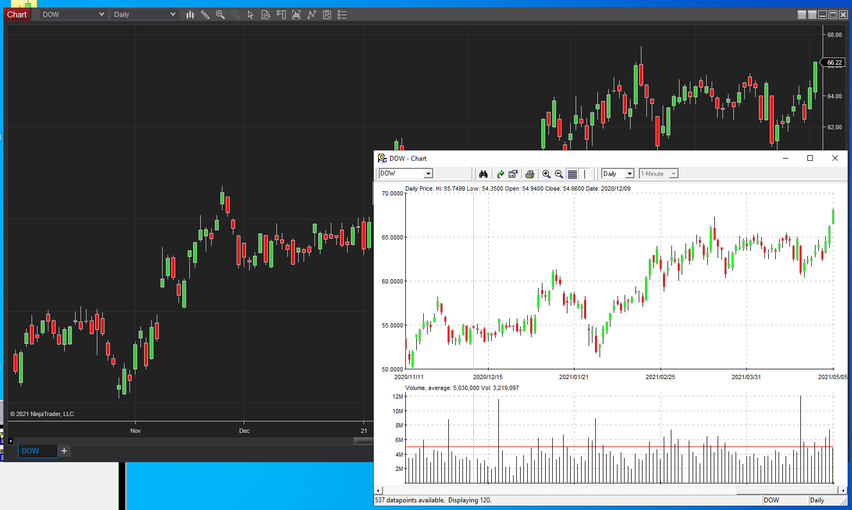Click the green refresh arrow icon

[x=500, y=174]
